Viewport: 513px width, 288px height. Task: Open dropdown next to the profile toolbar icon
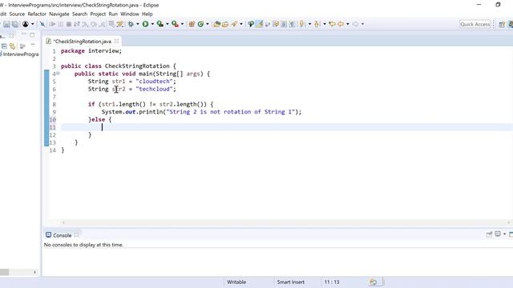(32, 24)
